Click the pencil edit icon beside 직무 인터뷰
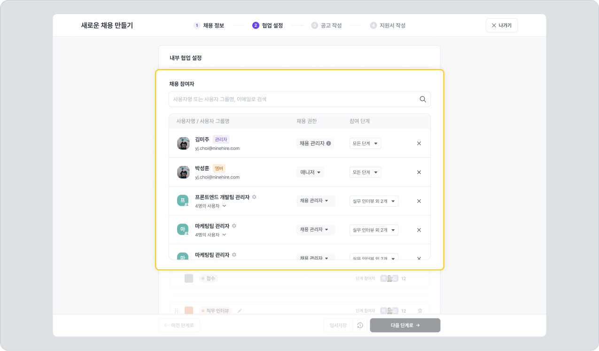599x351 pixels. click(x=240, y=311)
